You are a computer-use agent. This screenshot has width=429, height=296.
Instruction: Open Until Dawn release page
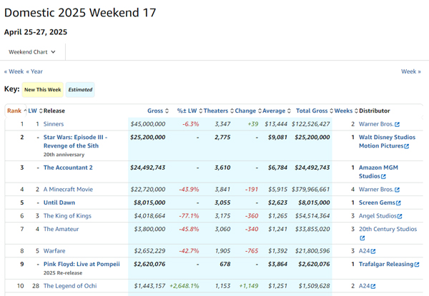point(59,203)
